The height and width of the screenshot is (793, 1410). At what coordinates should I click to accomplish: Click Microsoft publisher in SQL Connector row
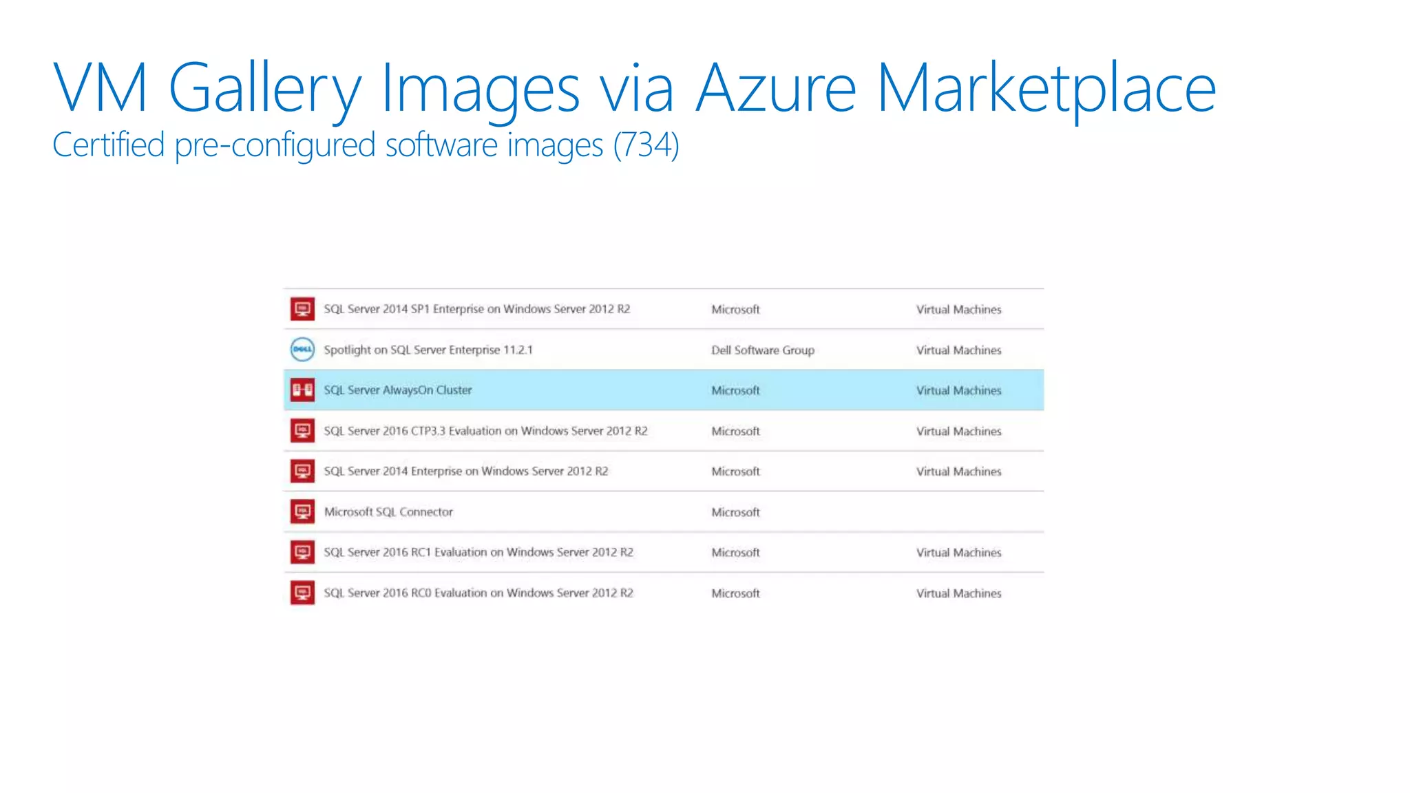pos(735,512)
